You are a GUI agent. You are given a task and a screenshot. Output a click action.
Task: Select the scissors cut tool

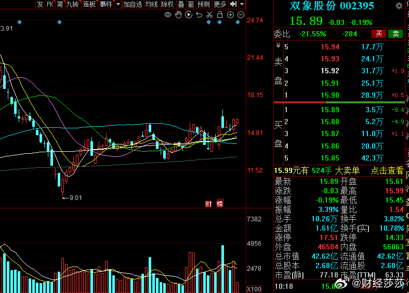[x=209, y=15]
